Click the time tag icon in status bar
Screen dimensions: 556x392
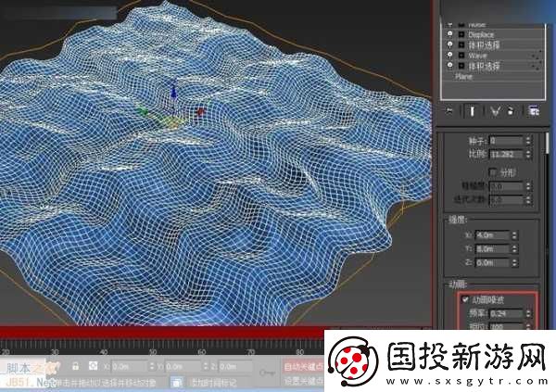click(x=177, y=382)
